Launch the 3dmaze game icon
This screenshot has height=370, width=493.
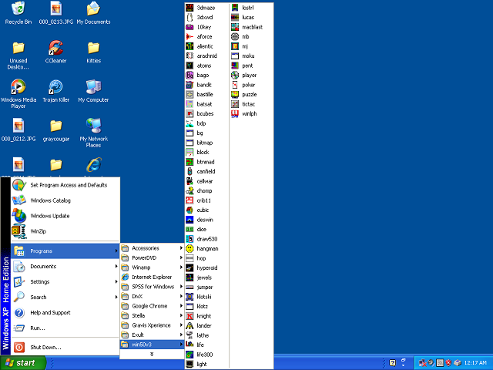pyautogui.click(x=189, y=8)
